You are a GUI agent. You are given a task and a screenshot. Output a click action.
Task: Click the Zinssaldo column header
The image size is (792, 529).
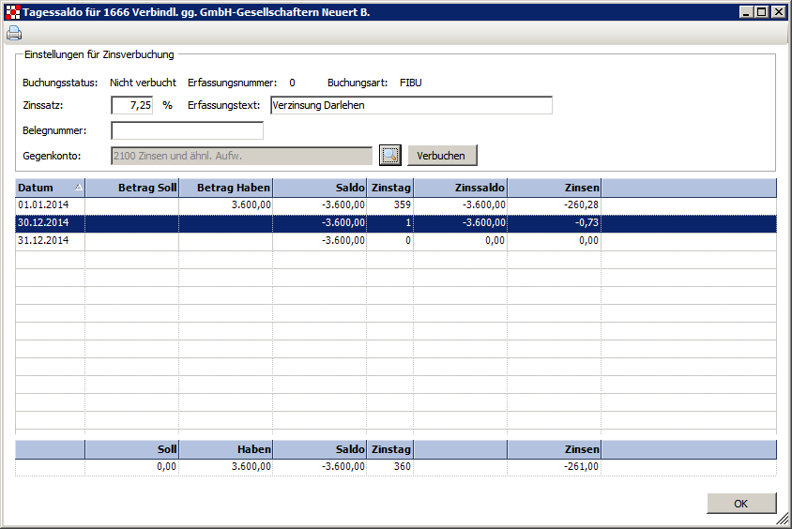coord(460,188)
